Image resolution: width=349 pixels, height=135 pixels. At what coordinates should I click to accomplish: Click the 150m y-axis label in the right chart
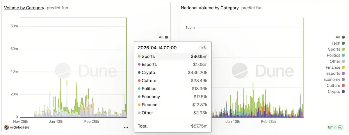click(190, 27)
